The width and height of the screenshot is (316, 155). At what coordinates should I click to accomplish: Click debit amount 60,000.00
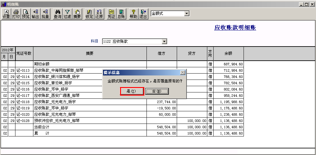click(x=168, y=114)
